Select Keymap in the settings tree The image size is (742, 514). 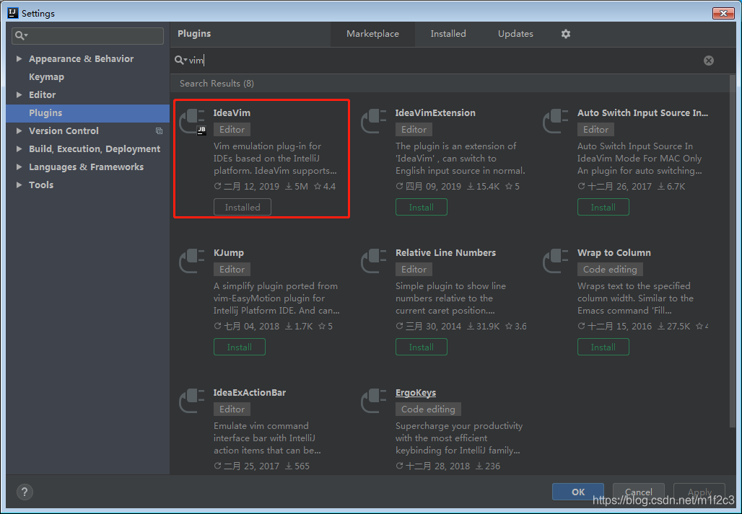[x=46, y=76]
